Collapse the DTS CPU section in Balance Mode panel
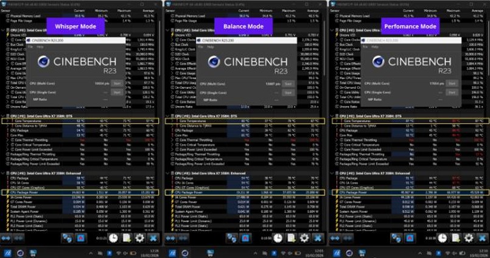Image resolution: width=490 pixels, height=258 pixels. [168, 116]
